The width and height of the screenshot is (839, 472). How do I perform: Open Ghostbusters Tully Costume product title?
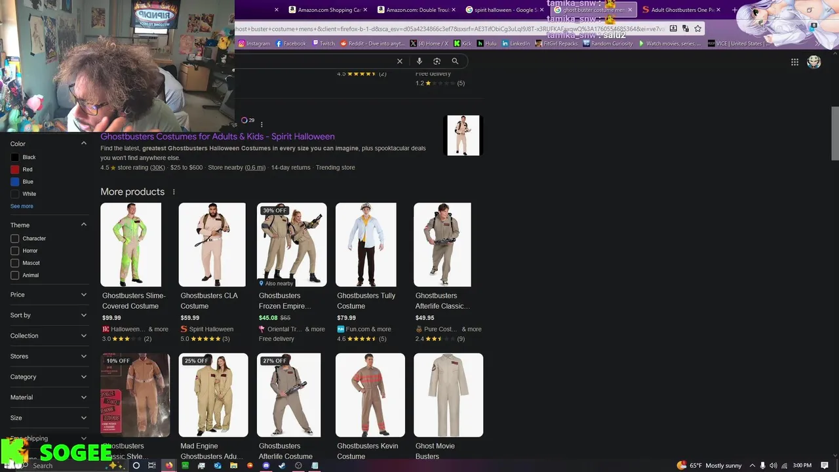tap(366, 301)
